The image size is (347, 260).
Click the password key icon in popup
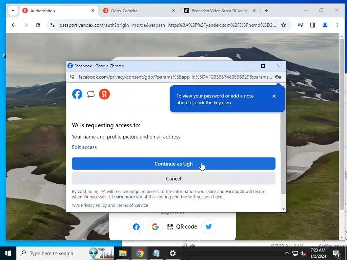point(278,77)
